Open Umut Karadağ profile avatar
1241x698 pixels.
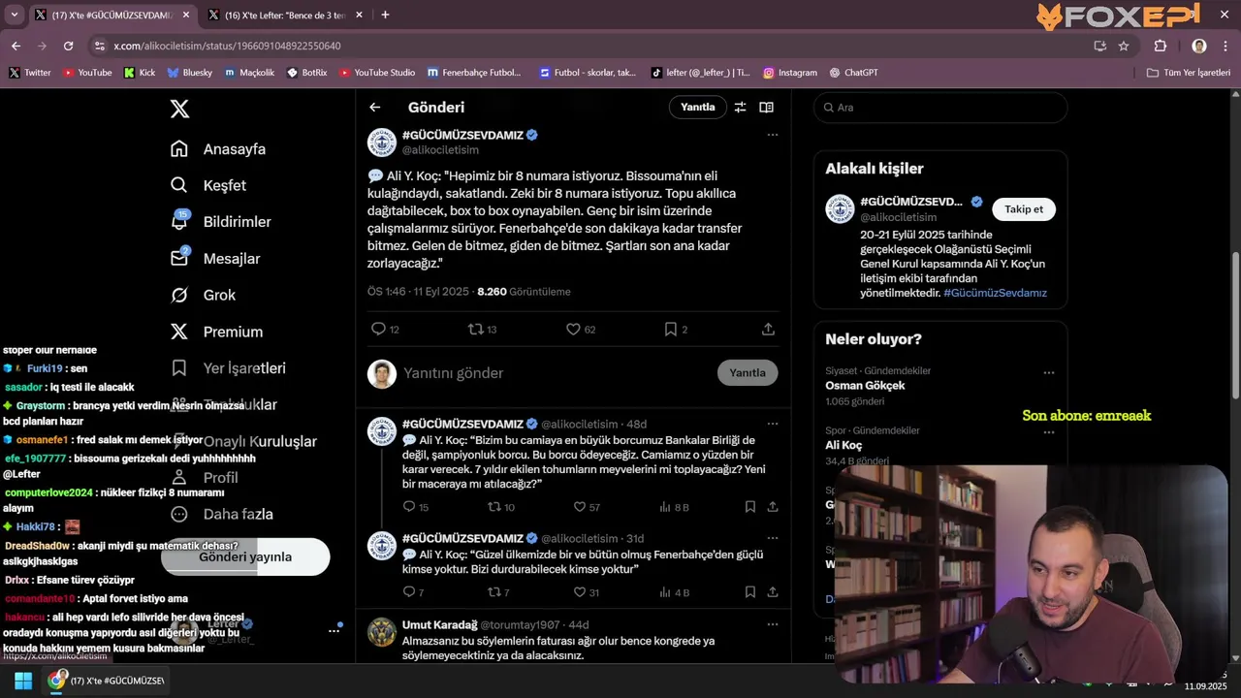pyautogui.click(x=382, y=632)
